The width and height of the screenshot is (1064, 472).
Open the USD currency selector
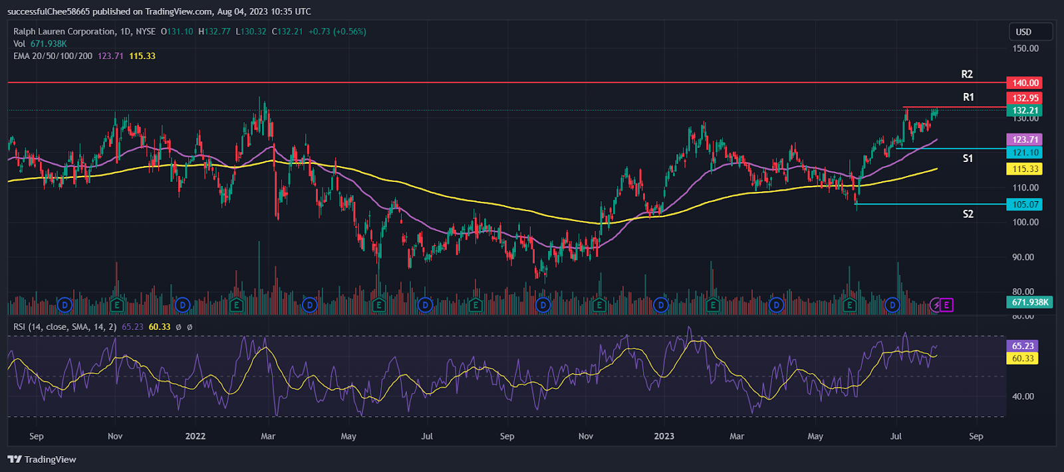[1031, 32]
